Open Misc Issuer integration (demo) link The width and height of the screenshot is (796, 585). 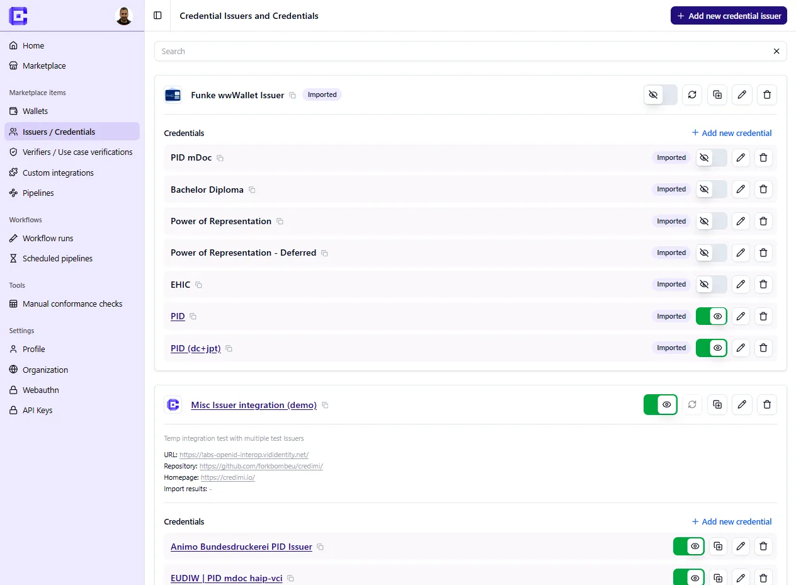pos(254,405)
